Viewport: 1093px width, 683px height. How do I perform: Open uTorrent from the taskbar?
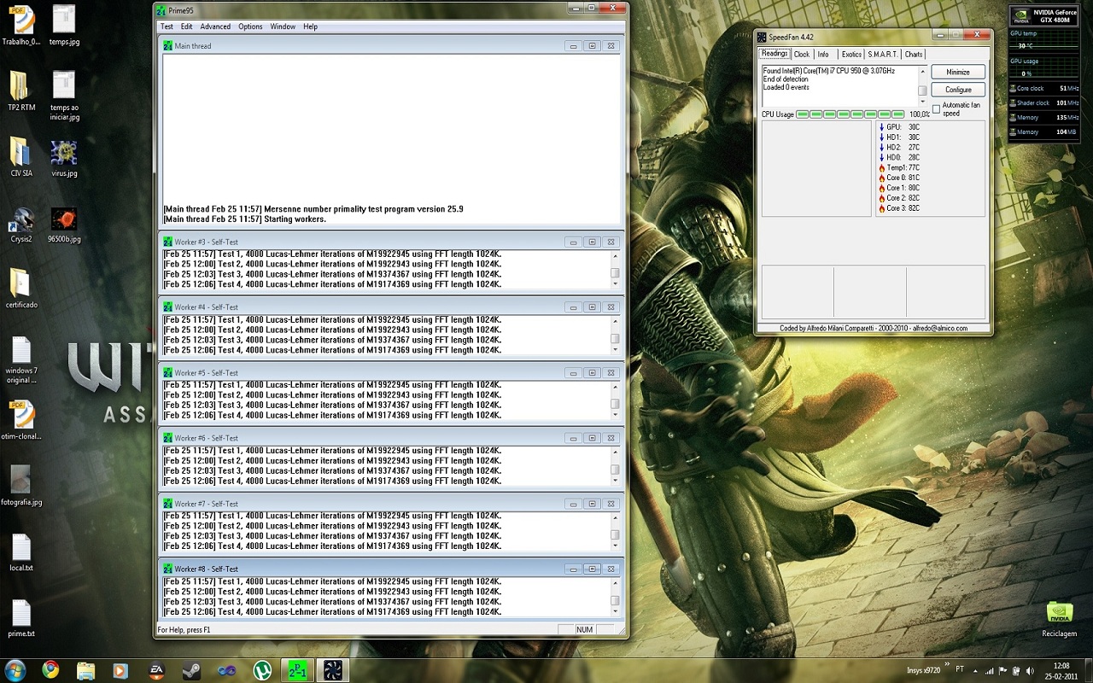[261, 670]
